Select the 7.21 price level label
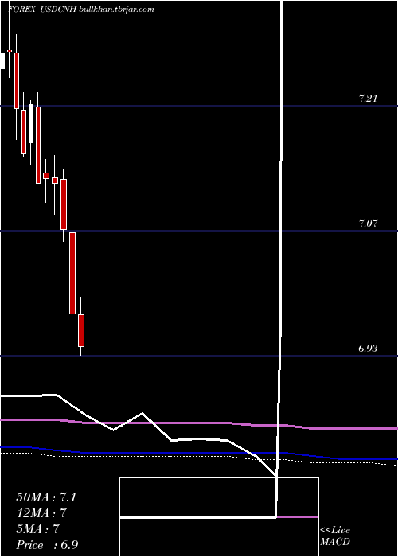This screenshot has height=557, width=398. point(368,99)
